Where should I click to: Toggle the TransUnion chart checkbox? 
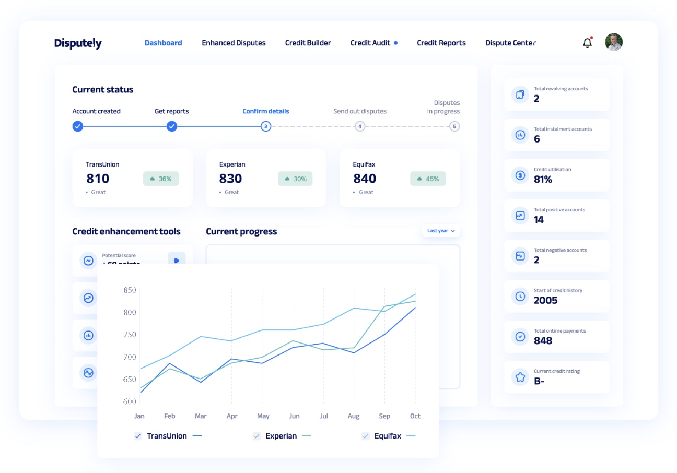138,436
